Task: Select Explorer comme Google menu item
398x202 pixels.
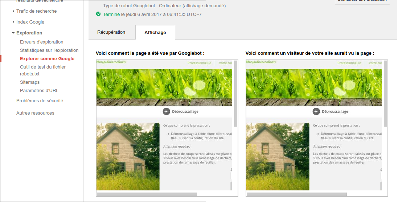Action: (x=47, y=59)
